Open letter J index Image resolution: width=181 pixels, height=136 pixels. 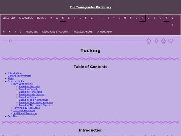pyautogui.click(x=108, y=18)
